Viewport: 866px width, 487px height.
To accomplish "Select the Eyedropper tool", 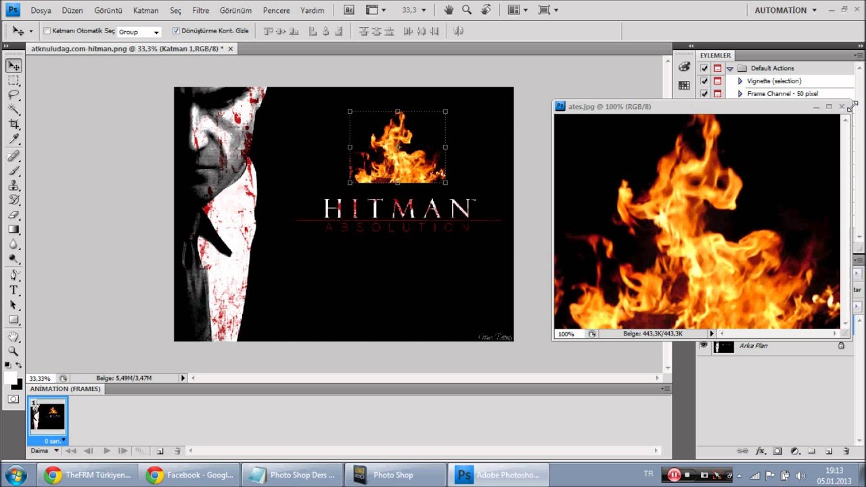I will [14, 138].
